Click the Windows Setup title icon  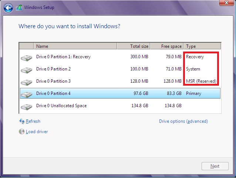point(19,8)
